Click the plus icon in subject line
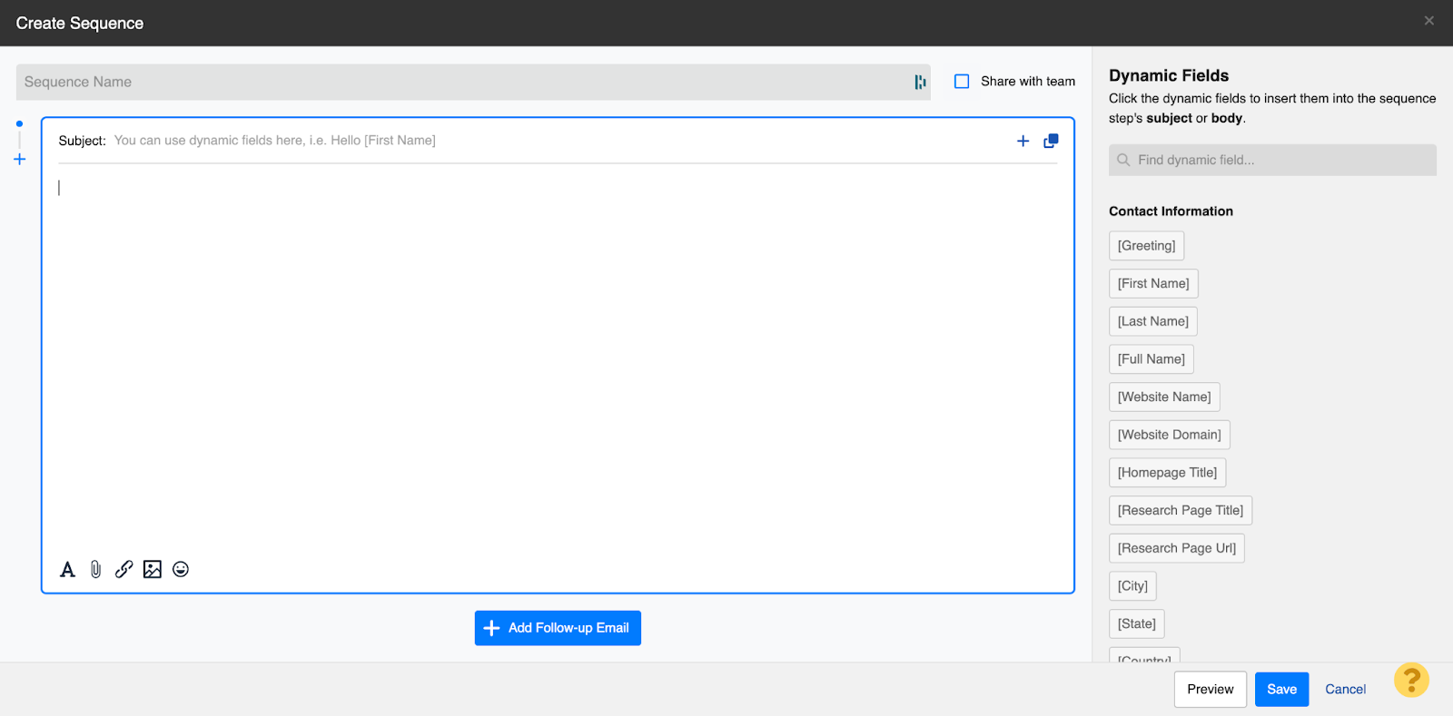This screenshot has width=1453, height=716. coord(1023,141)
